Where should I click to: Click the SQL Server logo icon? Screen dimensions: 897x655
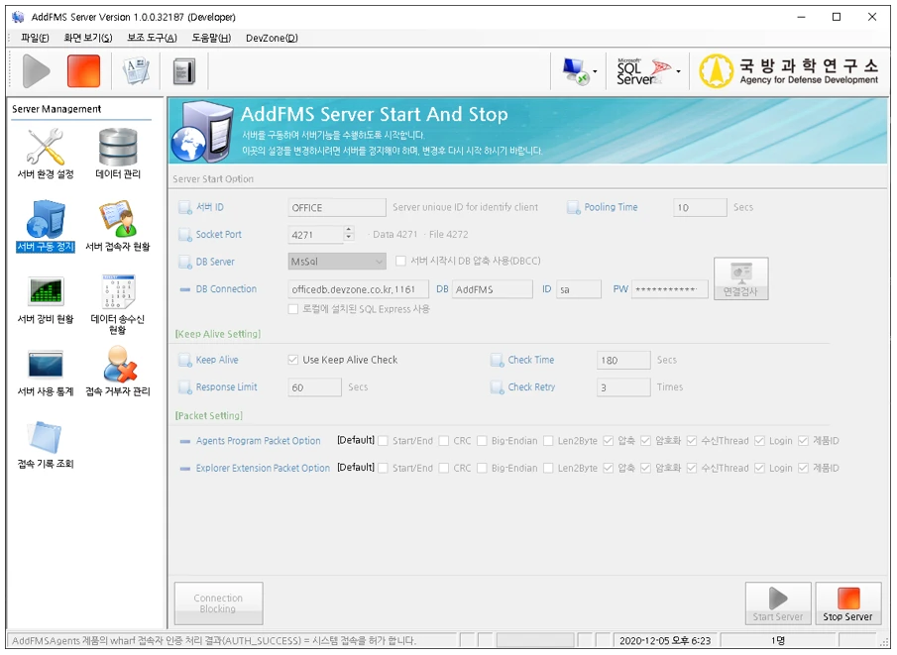point(643,71)
